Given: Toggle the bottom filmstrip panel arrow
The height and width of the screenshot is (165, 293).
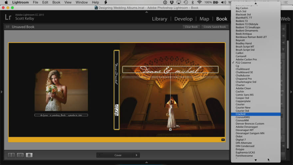Looking at the screenshot, I should pyautogui.click(x=146, y=162).
